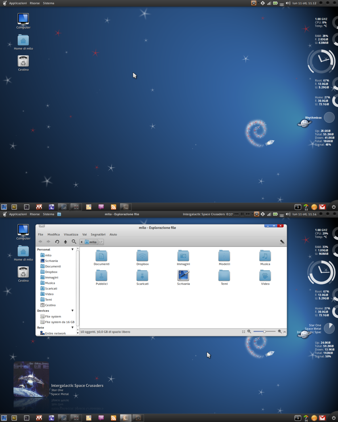Viewport: 338px width, 422px height.
Task: Open the search icon in the toolbar
Action: 74,242
